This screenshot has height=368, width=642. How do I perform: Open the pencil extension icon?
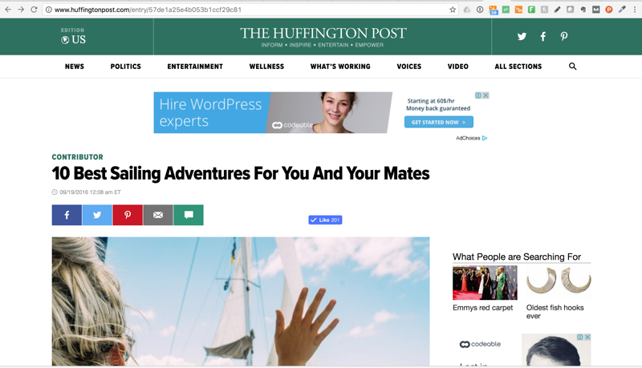(557, 10)
